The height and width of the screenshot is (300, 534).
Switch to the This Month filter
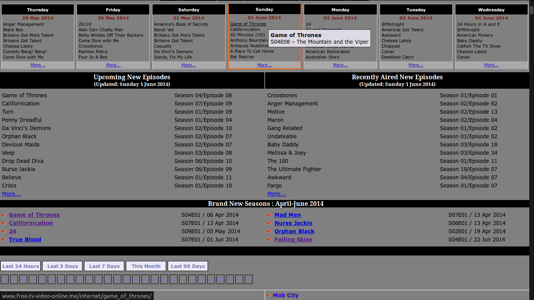tap(146, 266)
